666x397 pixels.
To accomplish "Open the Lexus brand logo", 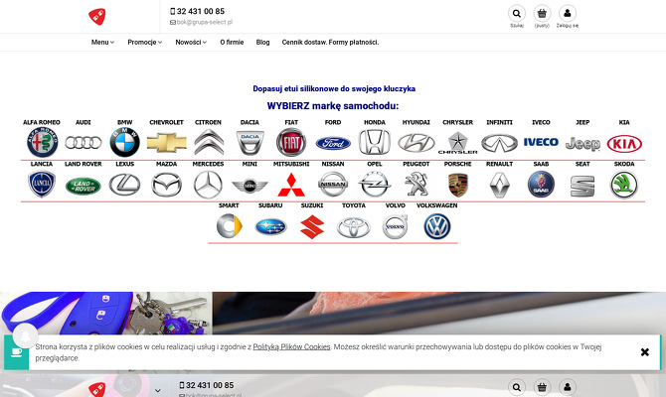I will pos(125,185).
